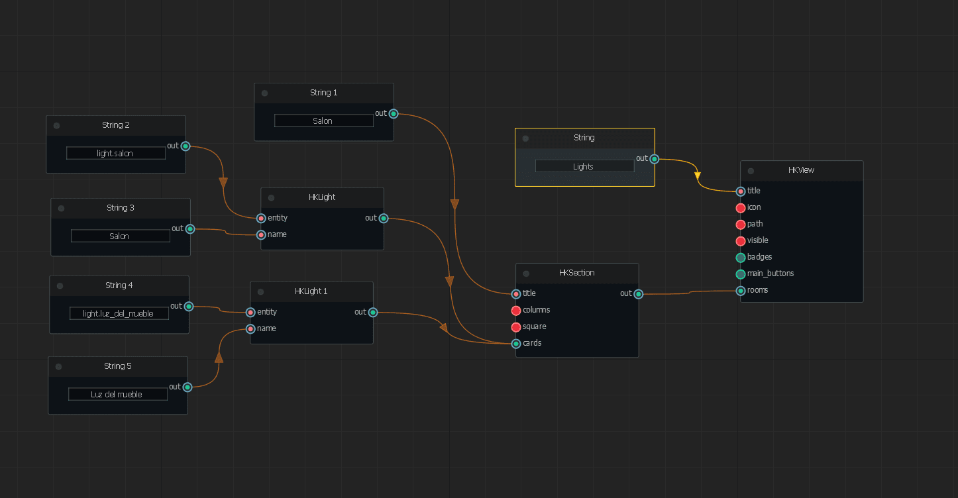Toggle the status dot on the String 2 header
Viewport: 958px width, 498px height.
coord(56,124)
